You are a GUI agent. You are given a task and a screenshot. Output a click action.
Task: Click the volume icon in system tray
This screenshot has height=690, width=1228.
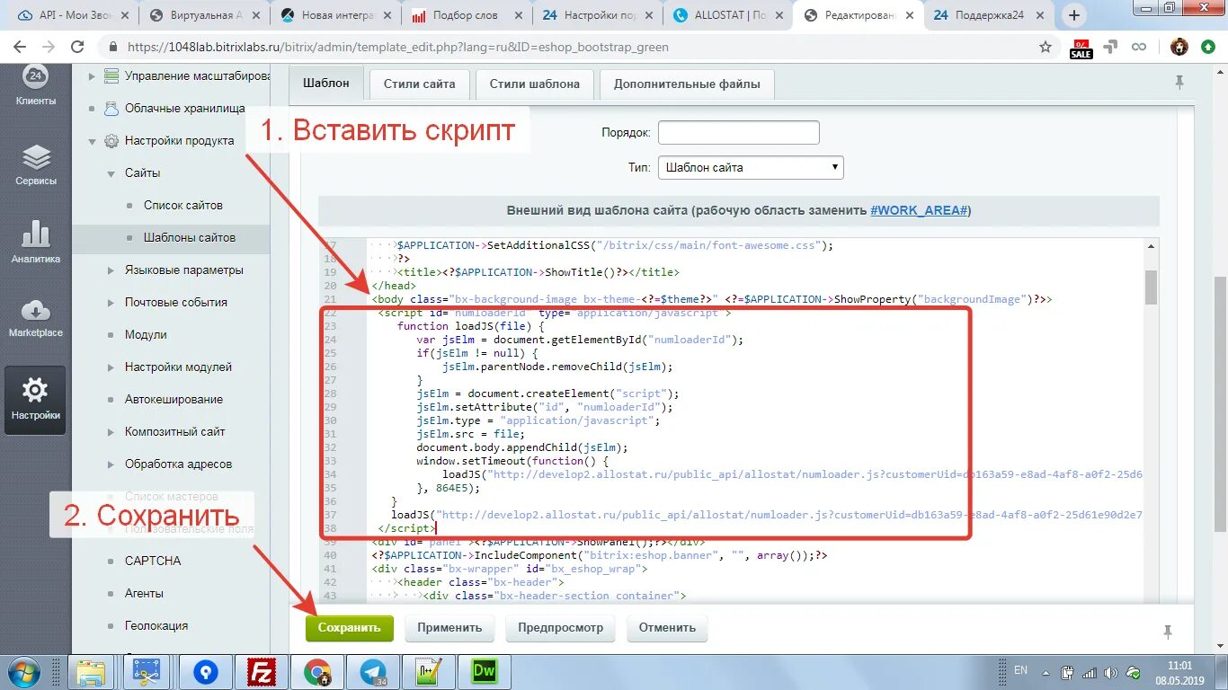click(x=1110, y=672)
